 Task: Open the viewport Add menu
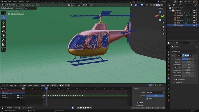click(x=33, y=5)
